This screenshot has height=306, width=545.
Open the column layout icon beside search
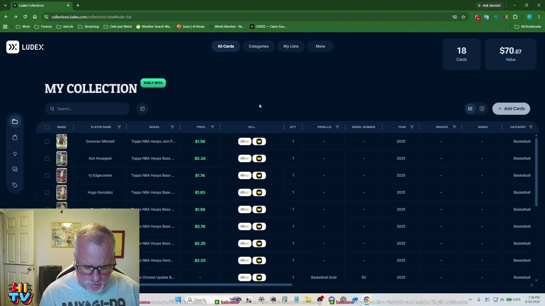143,109
